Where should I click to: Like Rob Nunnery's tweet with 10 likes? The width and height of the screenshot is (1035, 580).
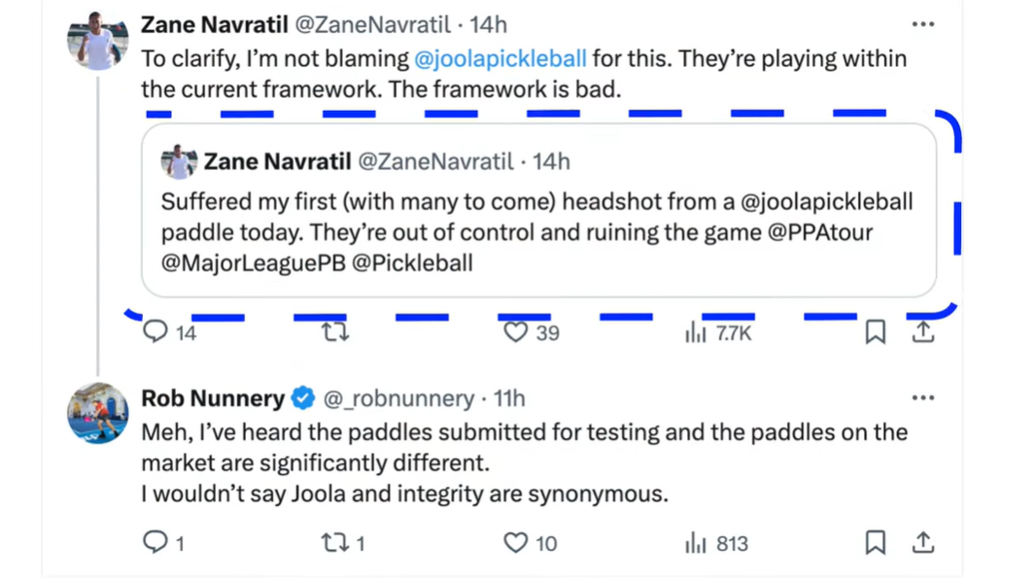pos(515,543)
